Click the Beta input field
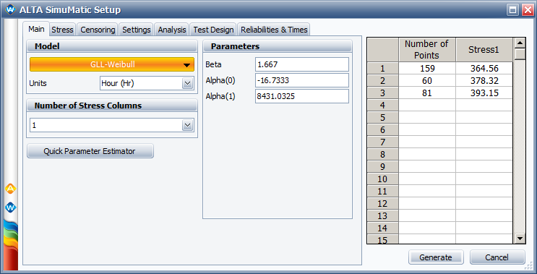The height and width of the screenshot is (274, 537). (x=301, y=64)
